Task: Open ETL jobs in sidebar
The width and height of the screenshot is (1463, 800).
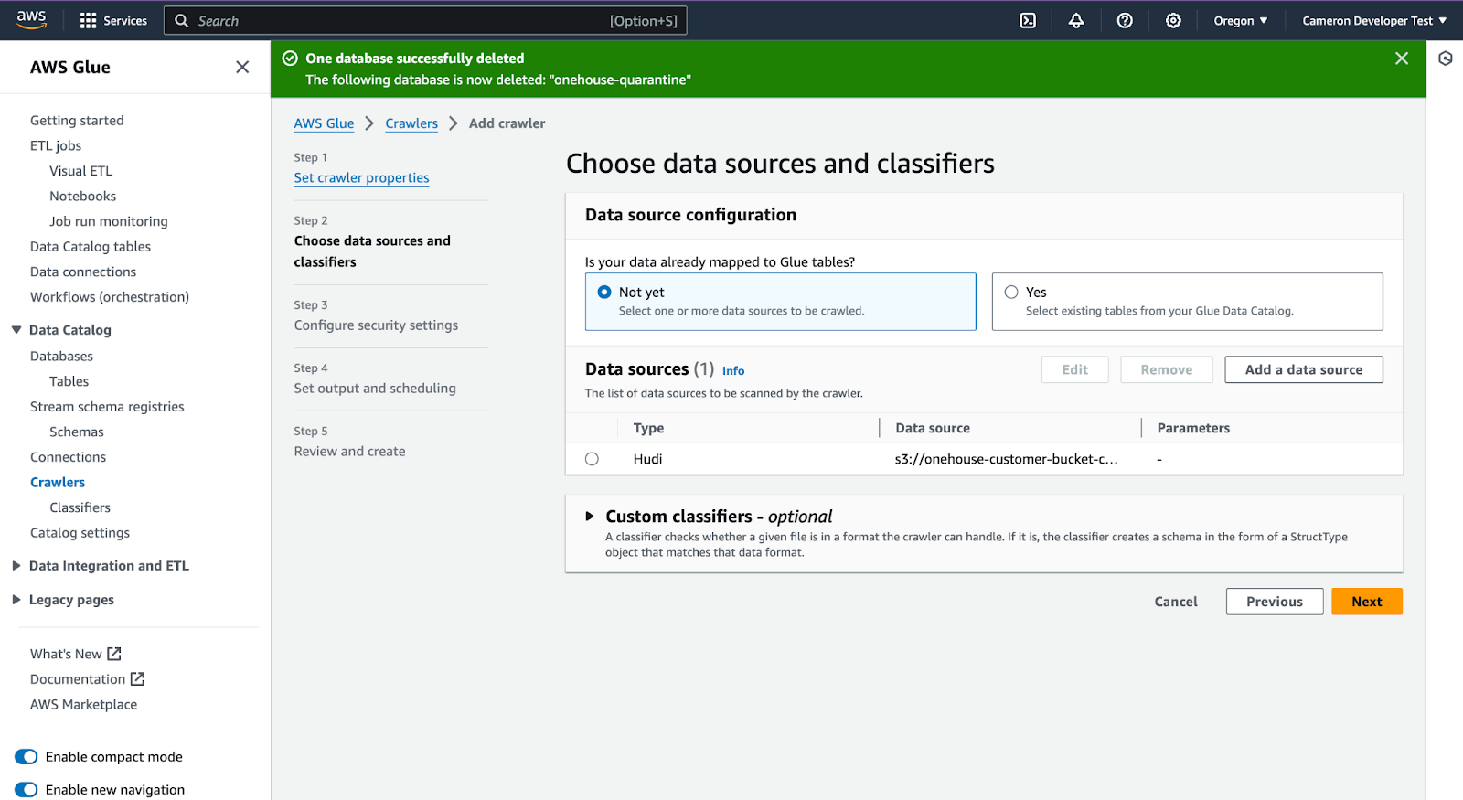Action: pyautogui.click(x=56, y=145)
